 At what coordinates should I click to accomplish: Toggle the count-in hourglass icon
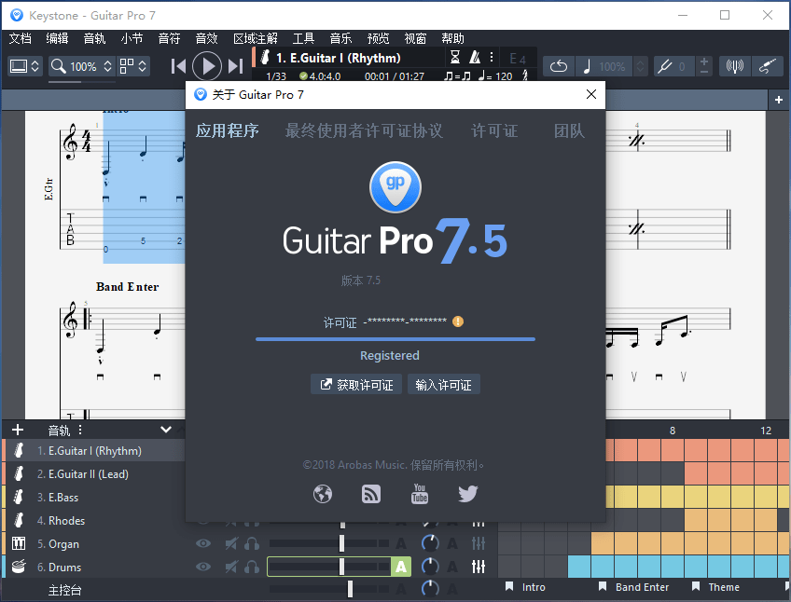point(455,57)
